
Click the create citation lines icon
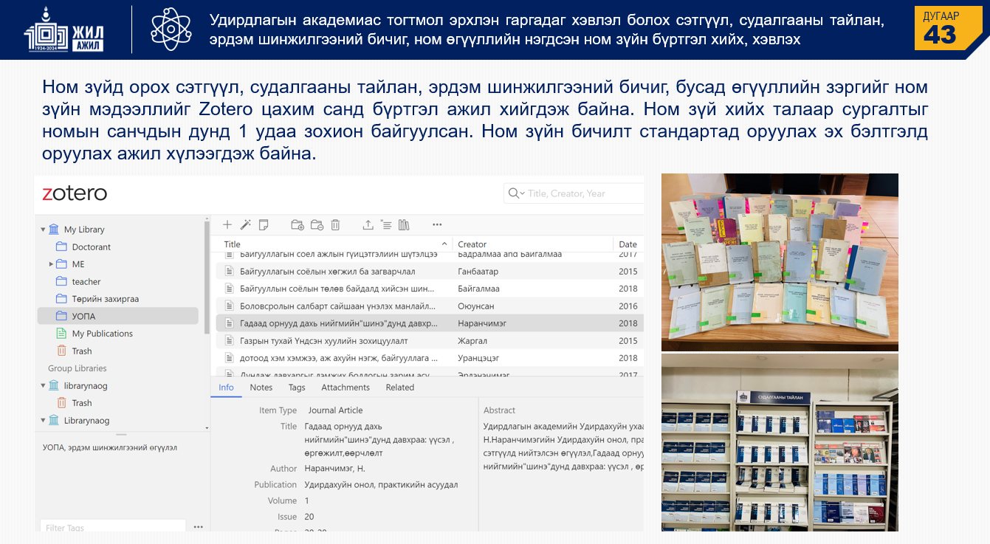coord(385,224)
